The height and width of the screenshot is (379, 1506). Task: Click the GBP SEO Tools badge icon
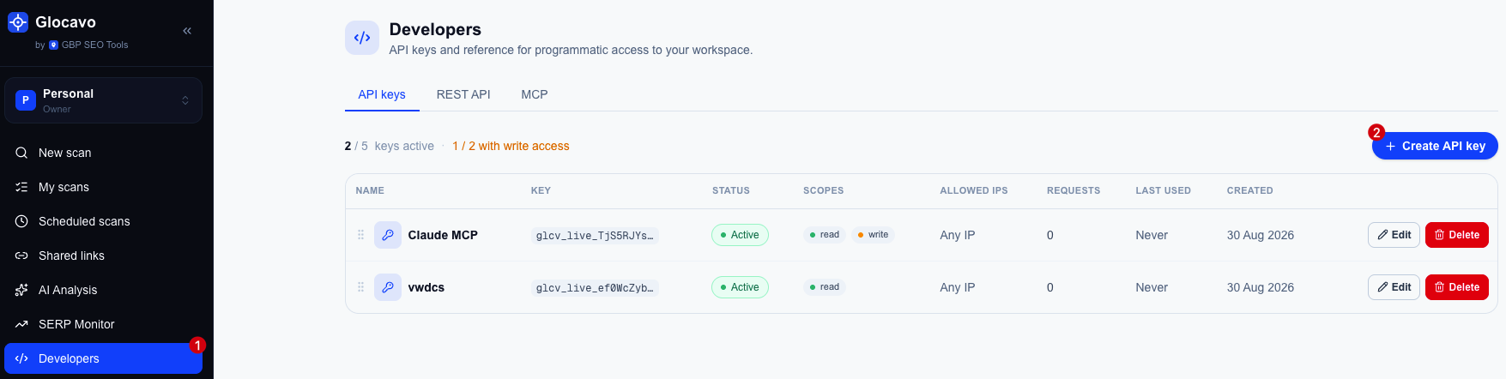[x=53, y=45]
